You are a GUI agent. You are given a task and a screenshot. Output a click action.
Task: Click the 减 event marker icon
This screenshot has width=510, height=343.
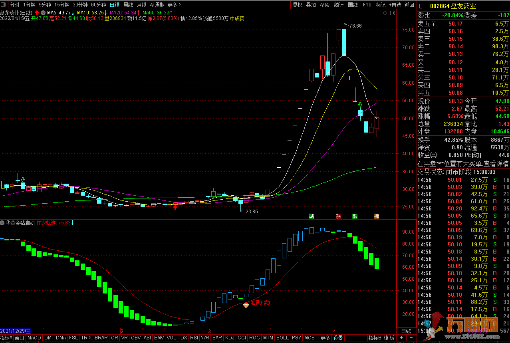[312, 216]
